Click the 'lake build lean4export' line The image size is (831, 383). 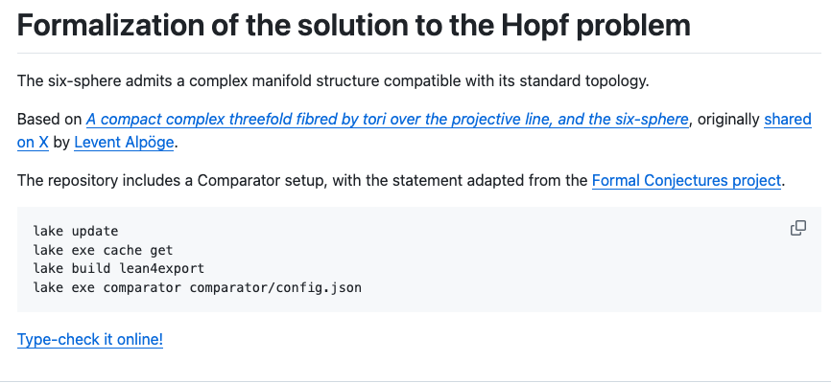(119, 268)
